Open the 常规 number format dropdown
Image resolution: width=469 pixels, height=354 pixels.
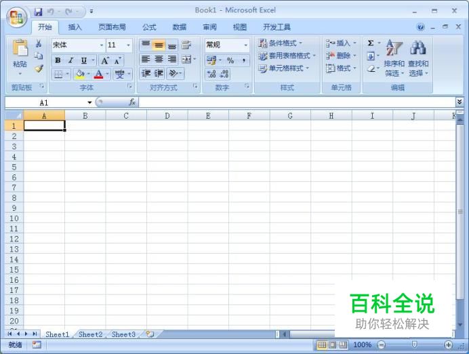(245, 45)
